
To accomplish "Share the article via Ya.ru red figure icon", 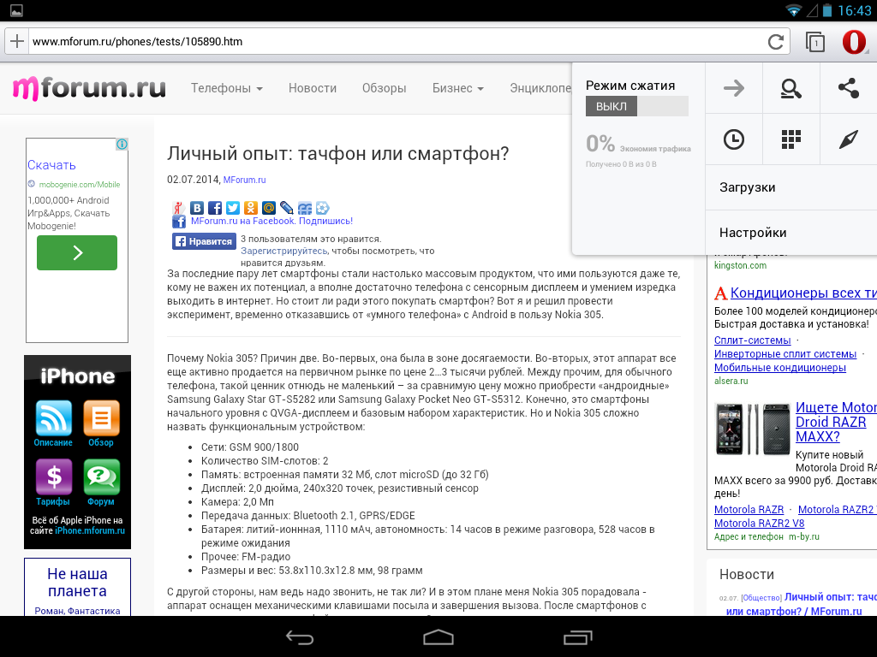I will click(x=178, y=208).
